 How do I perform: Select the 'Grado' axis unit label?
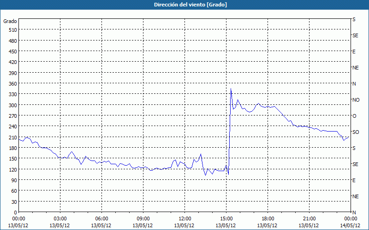[10, 21]
